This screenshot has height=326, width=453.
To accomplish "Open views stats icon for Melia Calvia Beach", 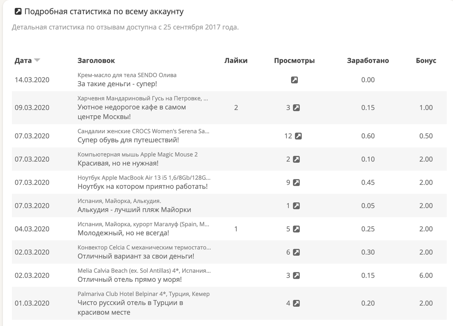I will point(297,276).
